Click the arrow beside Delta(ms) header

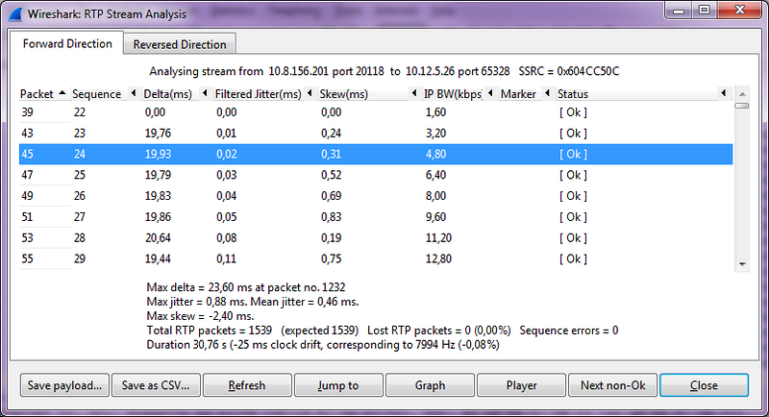point(205,92)
